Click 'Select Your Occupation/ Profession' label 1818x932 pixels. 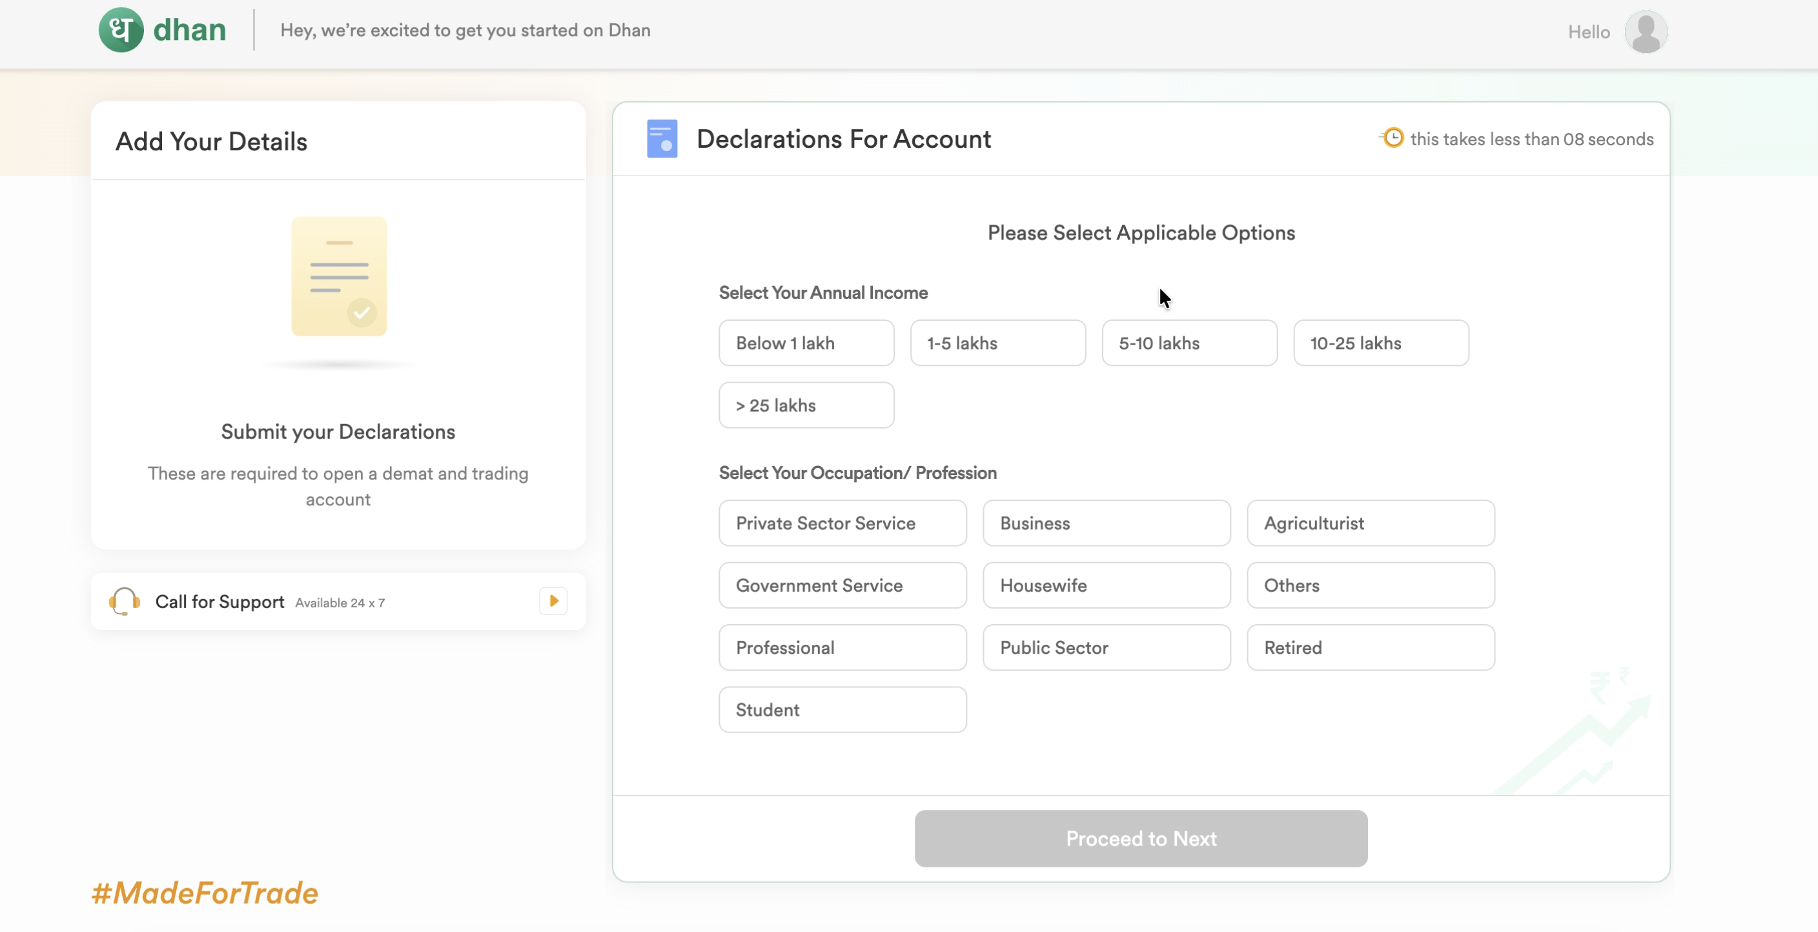pyautogui.click(x=857, y=472)
